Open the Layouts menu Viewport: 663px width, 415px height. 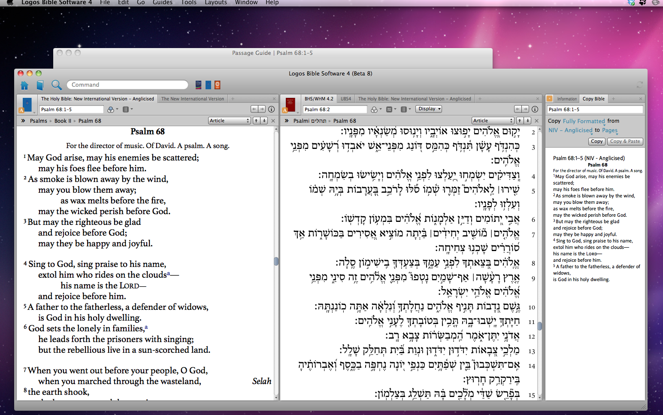coord(216,3)
